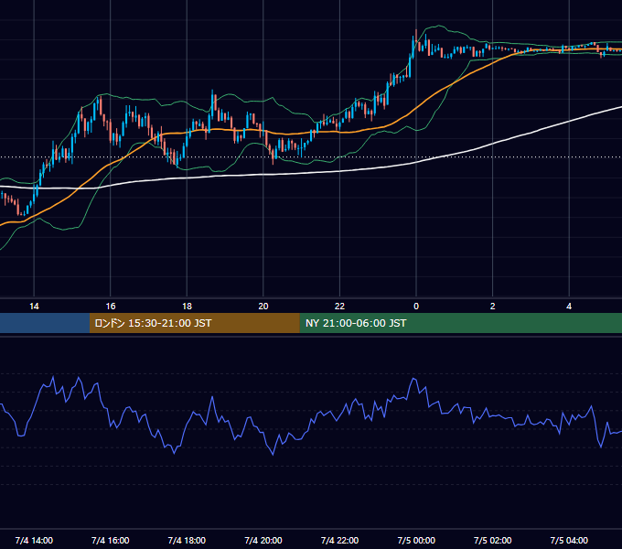Click the NY 21:00-06:00 JST session bar
The height and width of the screenshot is (549, 622).
[460, 323]
